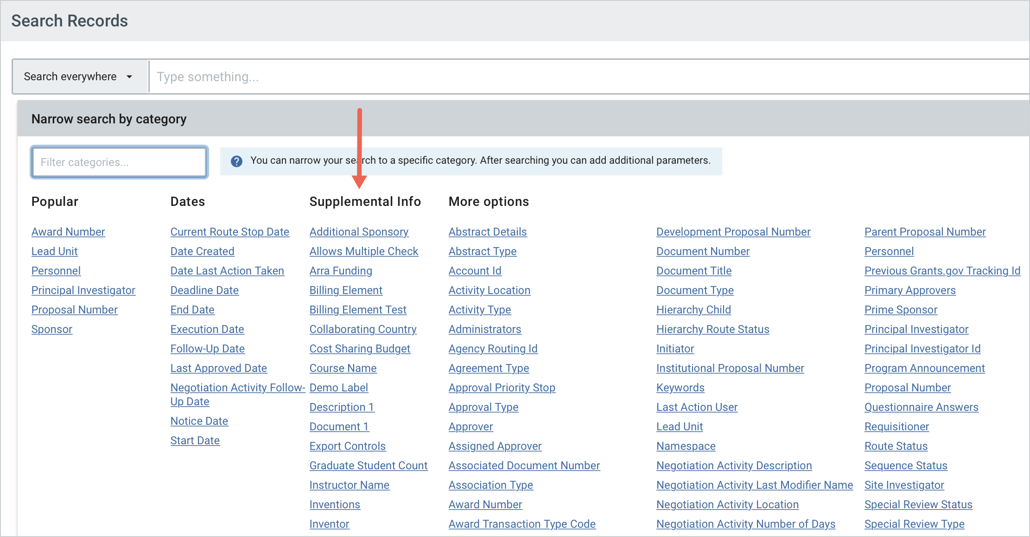This screenshot has height=537, width=1030.
Task: Open Administrators category
Action: pos(485,329)
